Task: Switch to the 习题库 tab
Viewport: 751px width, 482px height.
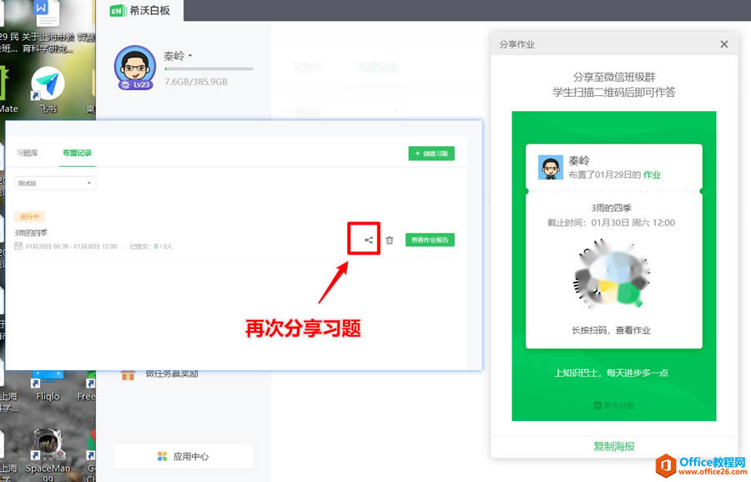Action: point(28,153)
